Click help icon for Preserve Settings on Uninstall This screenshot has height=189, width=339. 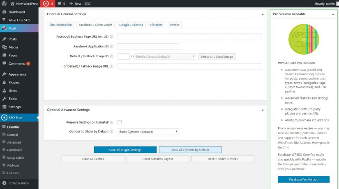point(111,122)
